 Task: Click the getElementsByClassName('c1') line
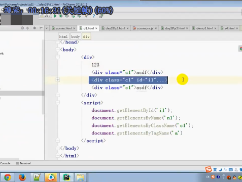point(142,125)
